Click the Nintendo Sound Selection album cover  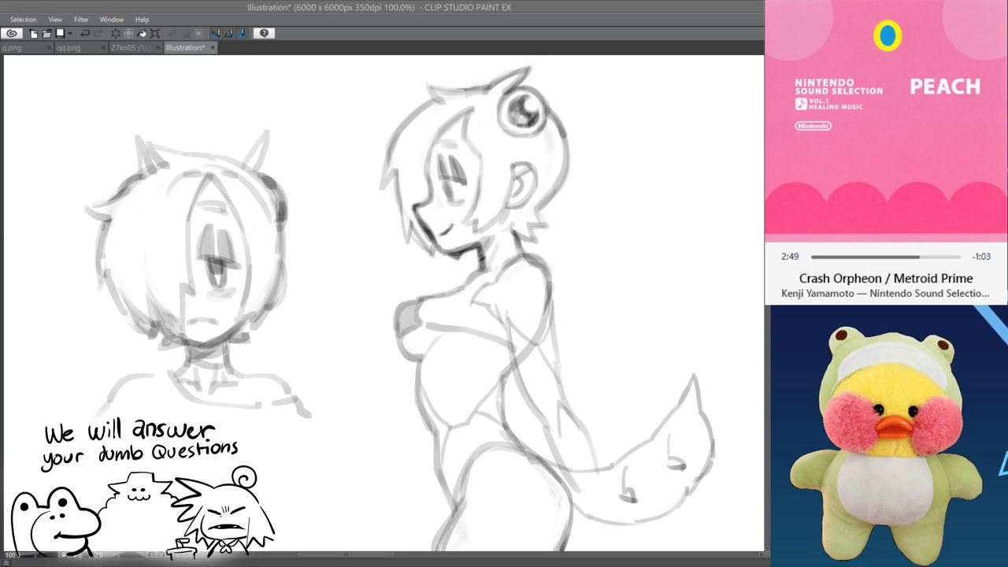click(886, 120)
